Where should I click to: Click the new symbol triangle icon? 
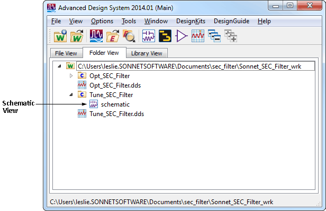point(182,36)
